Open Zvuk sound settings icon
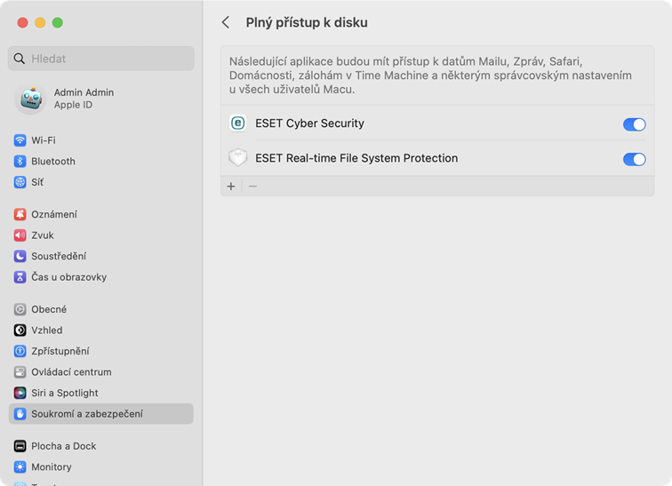672x486 pixels. (20, 235)
